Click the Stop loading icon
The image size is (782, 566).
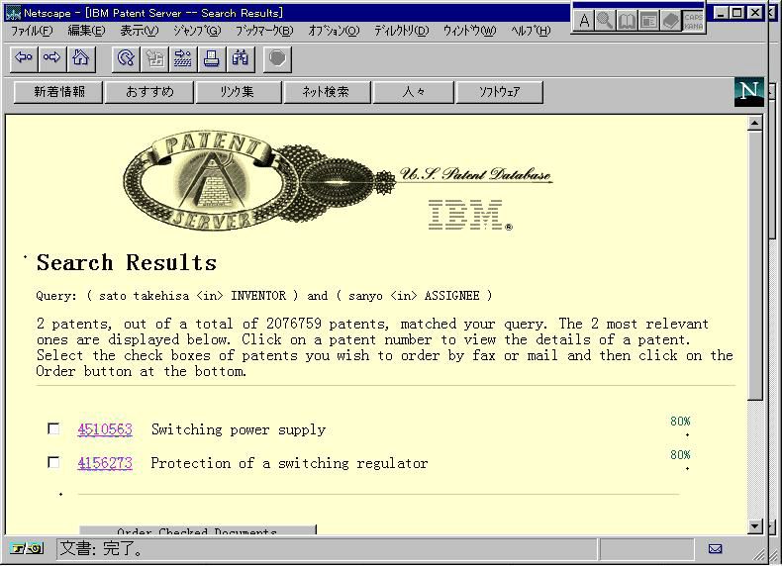[277, 58]
